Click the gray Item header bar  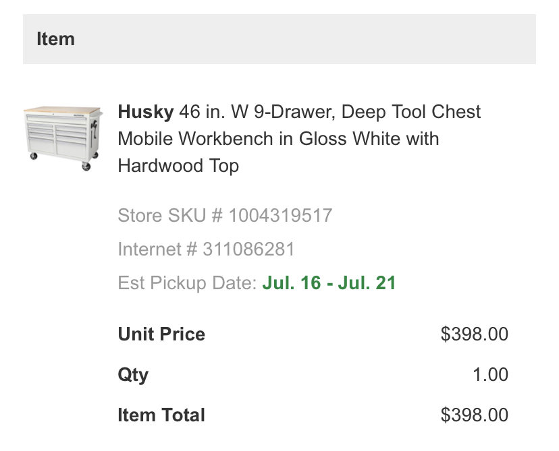279,39
